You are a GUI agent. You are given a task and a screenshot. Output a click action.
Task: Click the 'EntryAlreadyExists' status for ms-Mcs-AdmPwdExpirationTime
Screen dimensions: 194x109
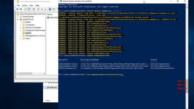[160, 64]
